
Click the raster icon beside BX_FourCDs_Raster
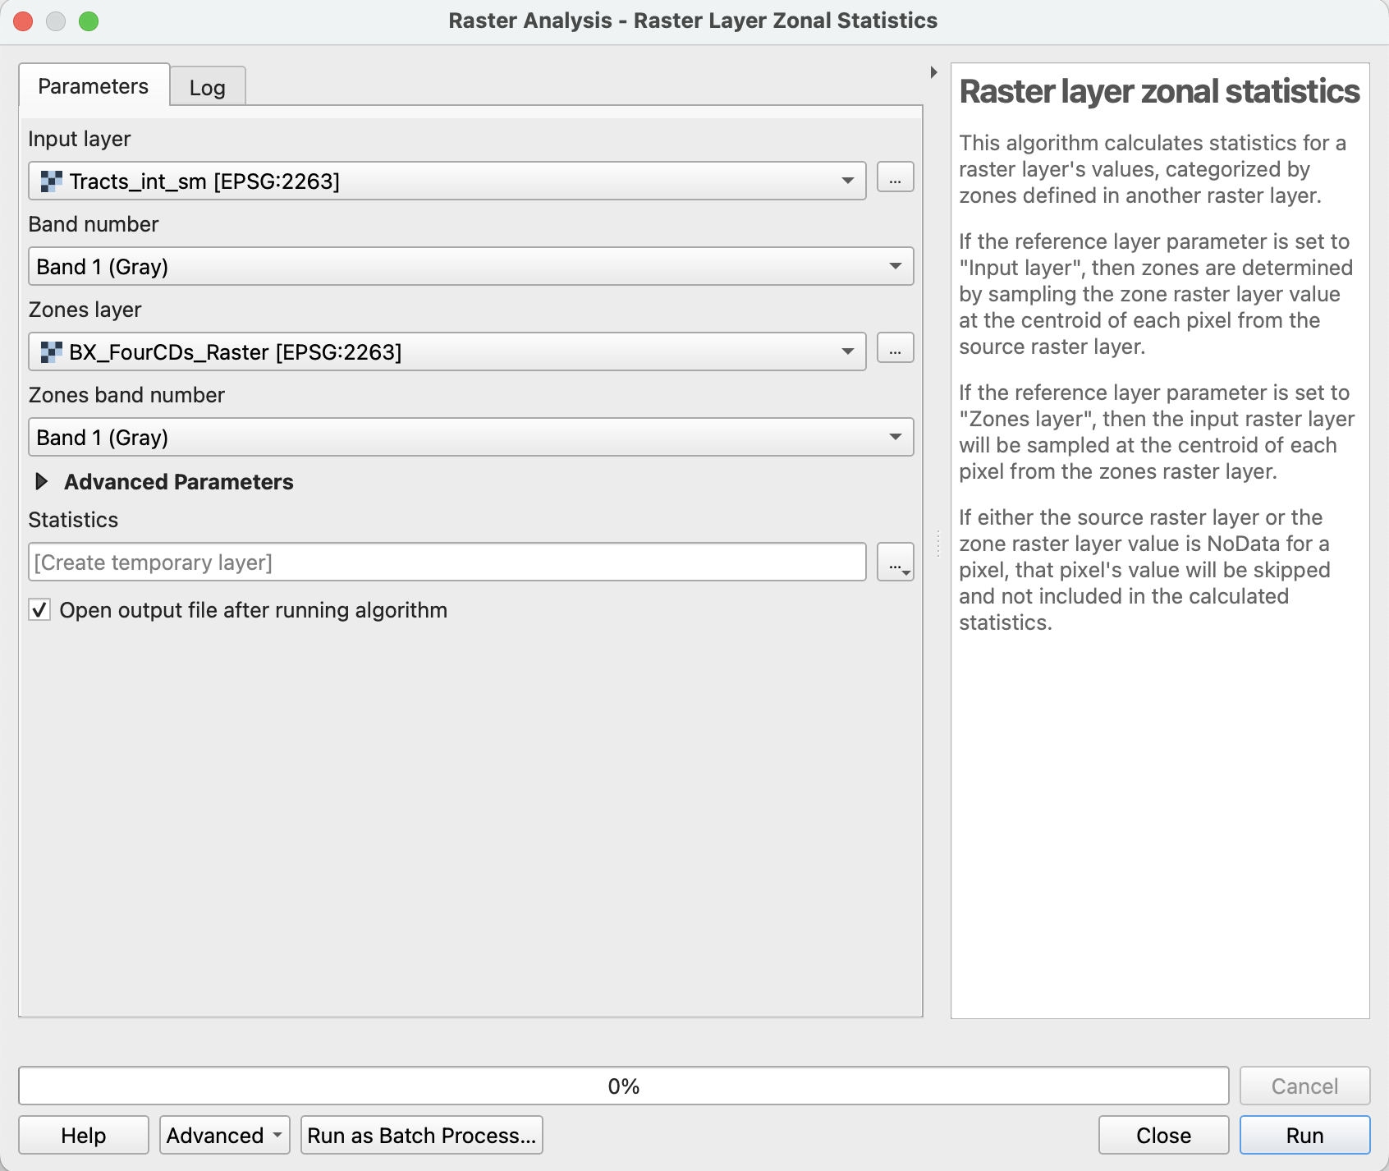(x=51, y=351)
